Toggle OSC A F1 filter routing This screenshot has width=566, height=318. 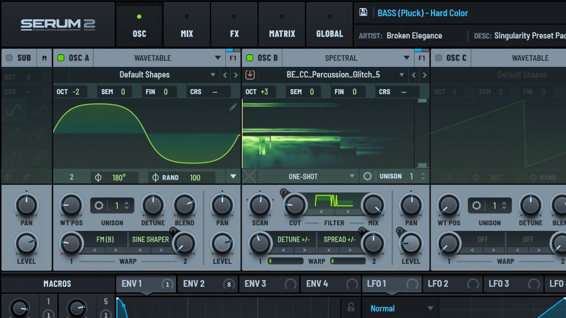[233, 58]
